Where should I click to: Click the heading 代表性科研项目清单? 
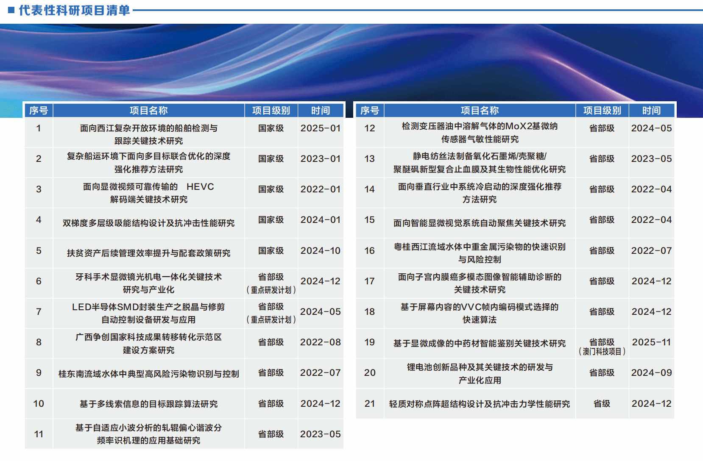pyautogui.click(x=74, y=10)
